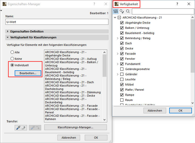Uncheck the Dach checkbox
Image resolution: width=195 pixels, height=143 pixels.
(122, 43)
